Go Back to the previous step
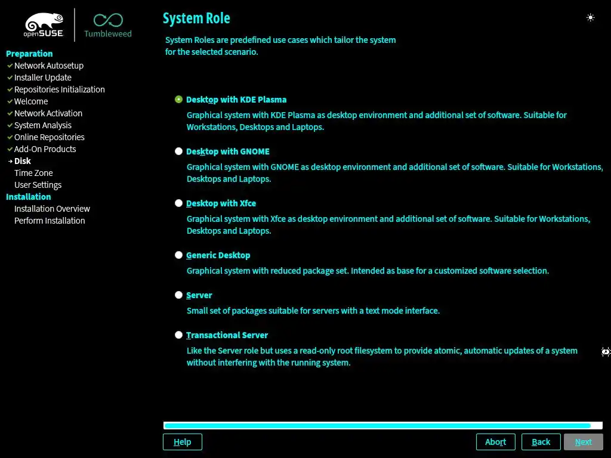611x458 pixels. 541,442
